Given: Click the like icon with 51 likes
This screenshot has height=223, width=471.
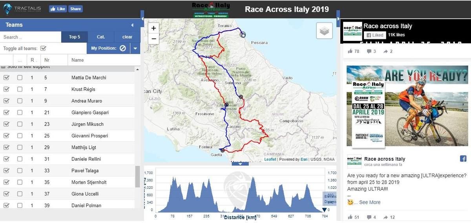Looking at the screenshot, I should pyautogui.click(x=350, y=217).
